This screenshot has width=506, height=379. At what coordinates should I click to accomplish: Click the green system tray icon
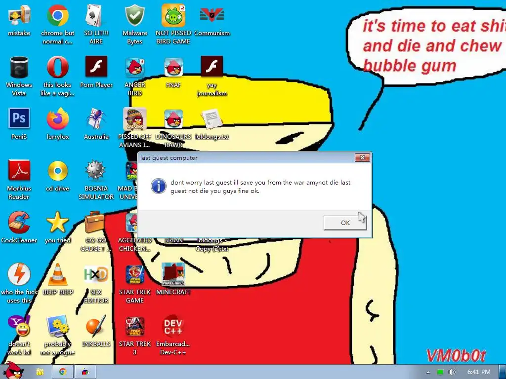440,372
